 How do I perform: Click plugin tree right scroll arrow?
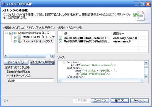[x=53, y=56]
